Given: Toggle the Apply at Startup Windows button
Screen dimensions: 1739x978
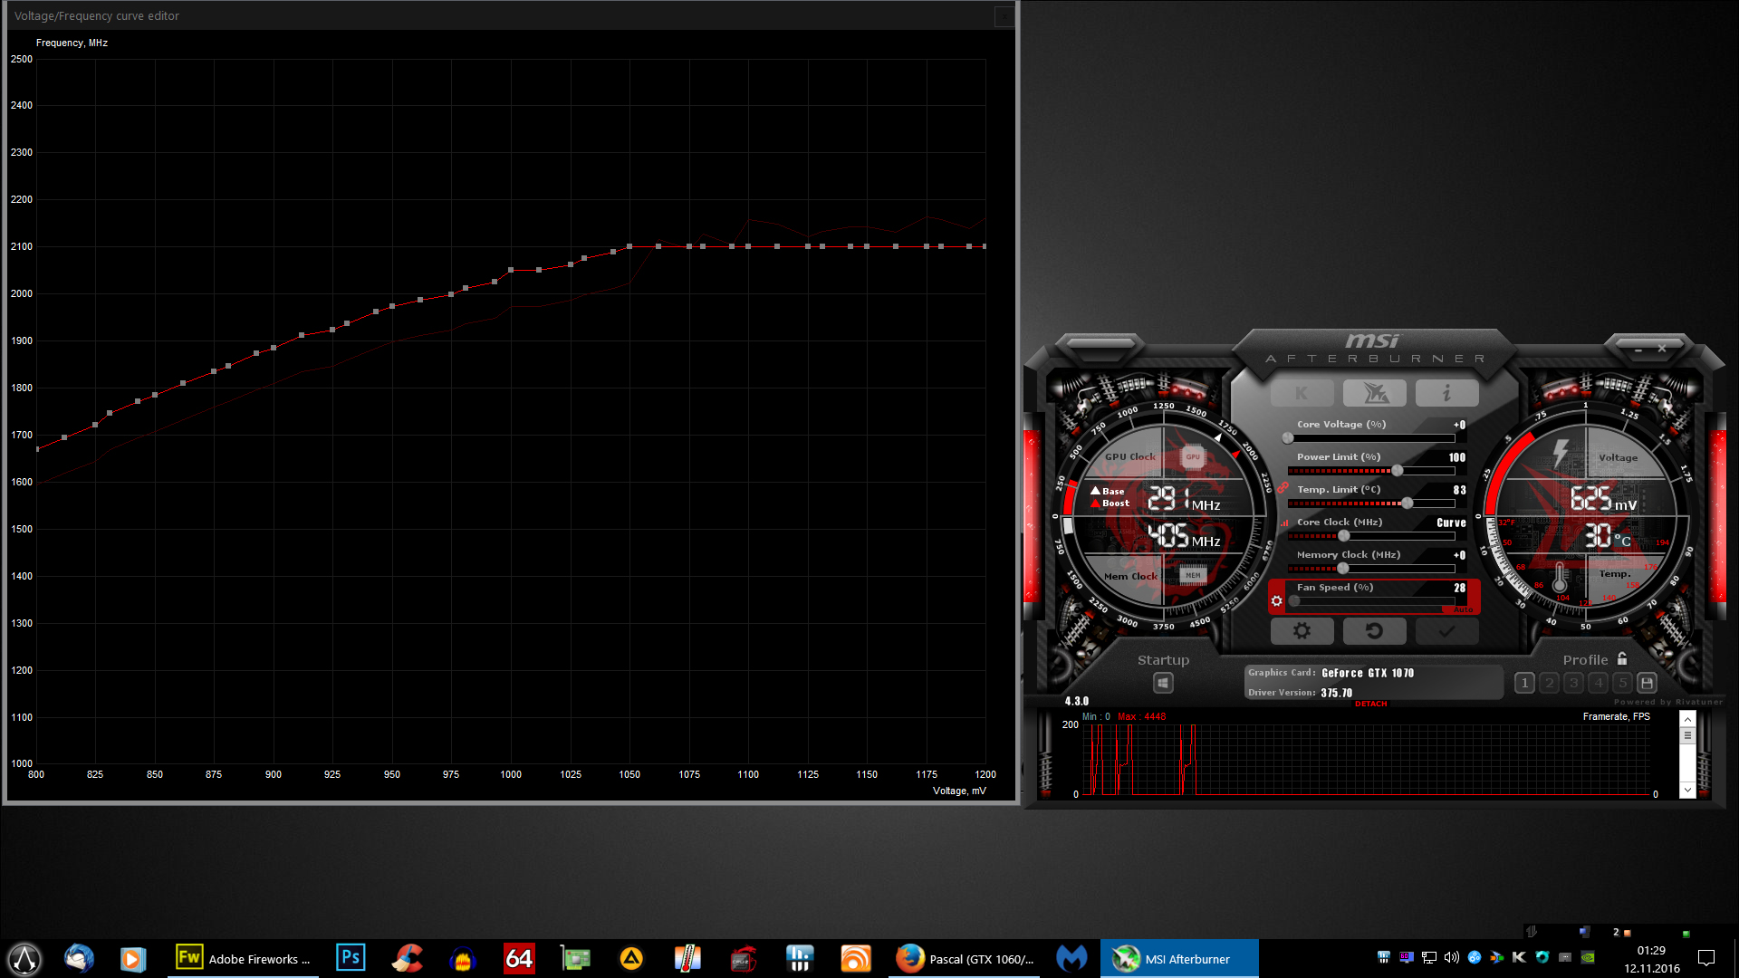Looking at the screenshot, I should (1163, 683).
